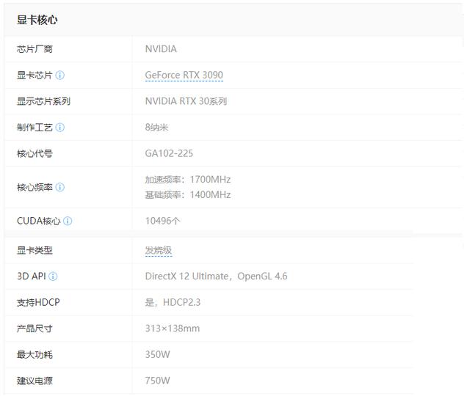Screen dimensions: 470x396
Task: Click the 显示芯片系列 label
Action: pyautogui.click(x=44, y=101)
